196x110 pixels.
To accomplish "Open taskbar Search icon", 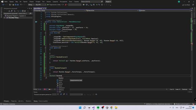I will pos(85,108).
